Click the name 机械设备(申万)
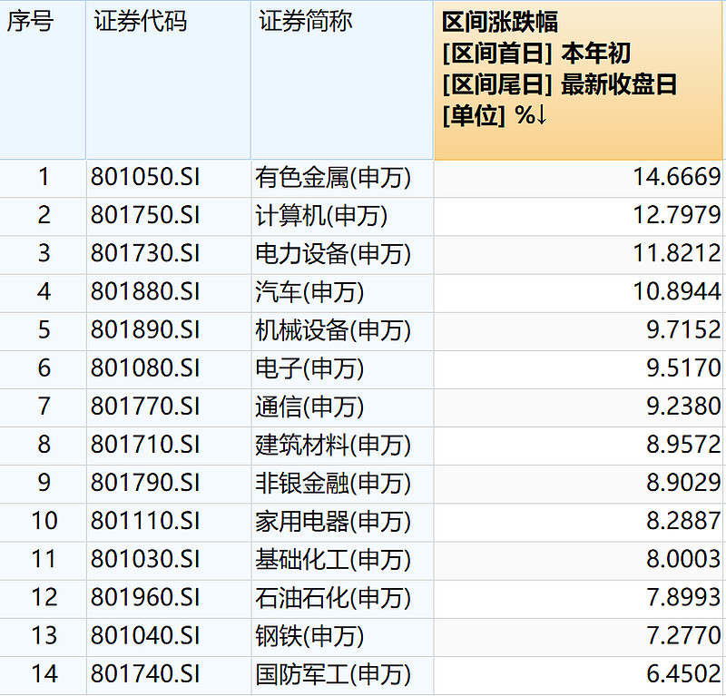Viewport: 726px width, 696px height. point(333,330)
